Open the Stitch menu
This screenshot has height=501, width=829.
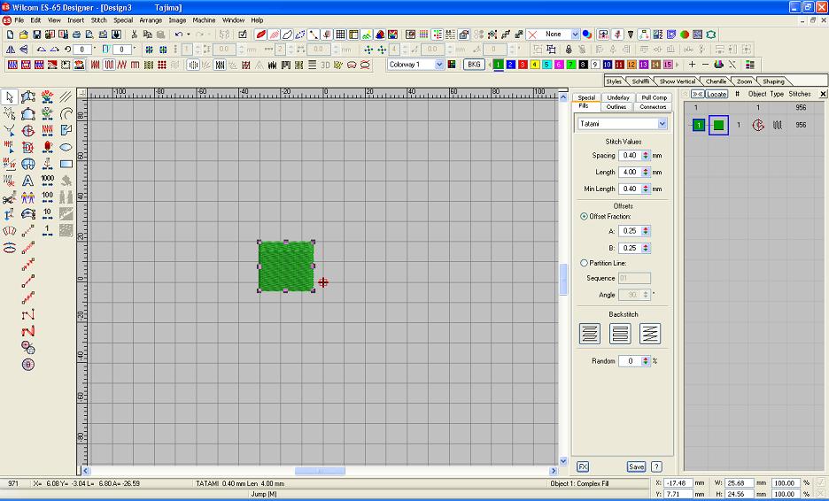(98, 19)
